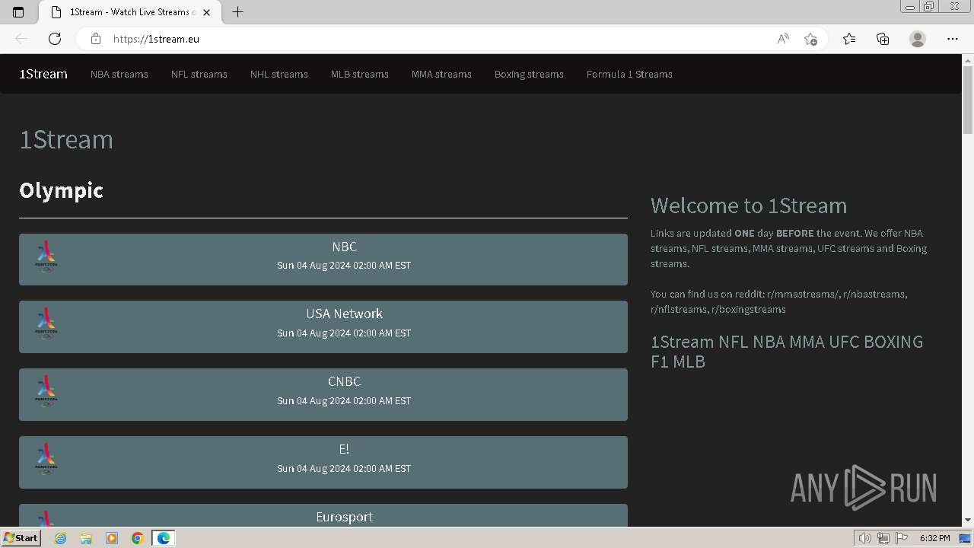Click the 1Stream navbar brand link
The height and width of the screenshot is (548, 974).
(x=43, y=74)
